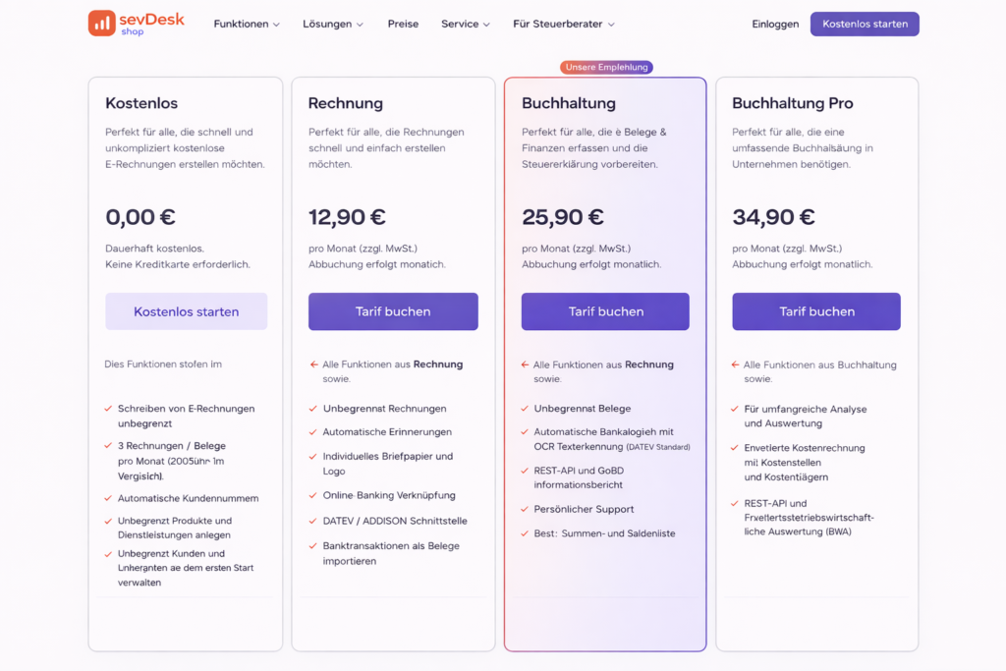This screenshot has height=671, width=1006.
Task: Click Kostenlos starten in the header
Action: pyautogui.click(x=865, y=24)
